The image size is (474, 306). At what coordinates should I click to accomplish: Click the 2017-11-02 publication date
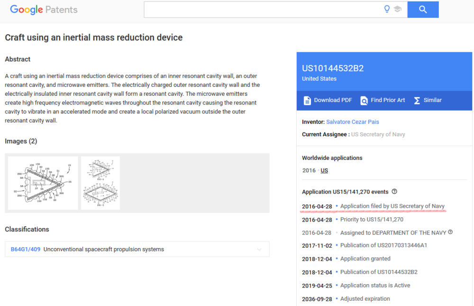pyautogui.click(x=317, y=246)
